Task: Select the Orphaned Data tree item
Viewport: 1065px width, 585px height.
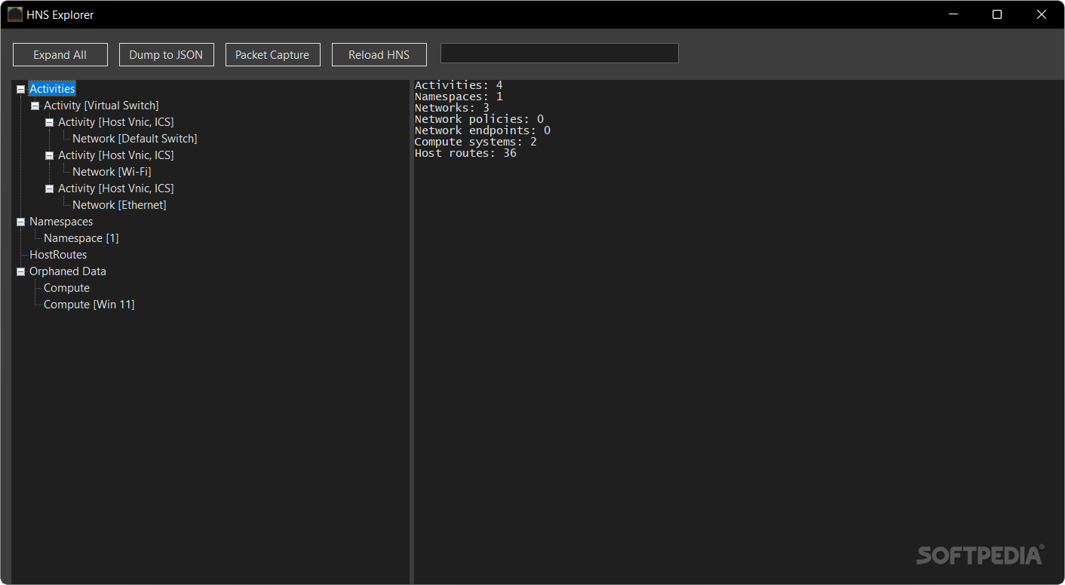Action: [x=68, y=271]
